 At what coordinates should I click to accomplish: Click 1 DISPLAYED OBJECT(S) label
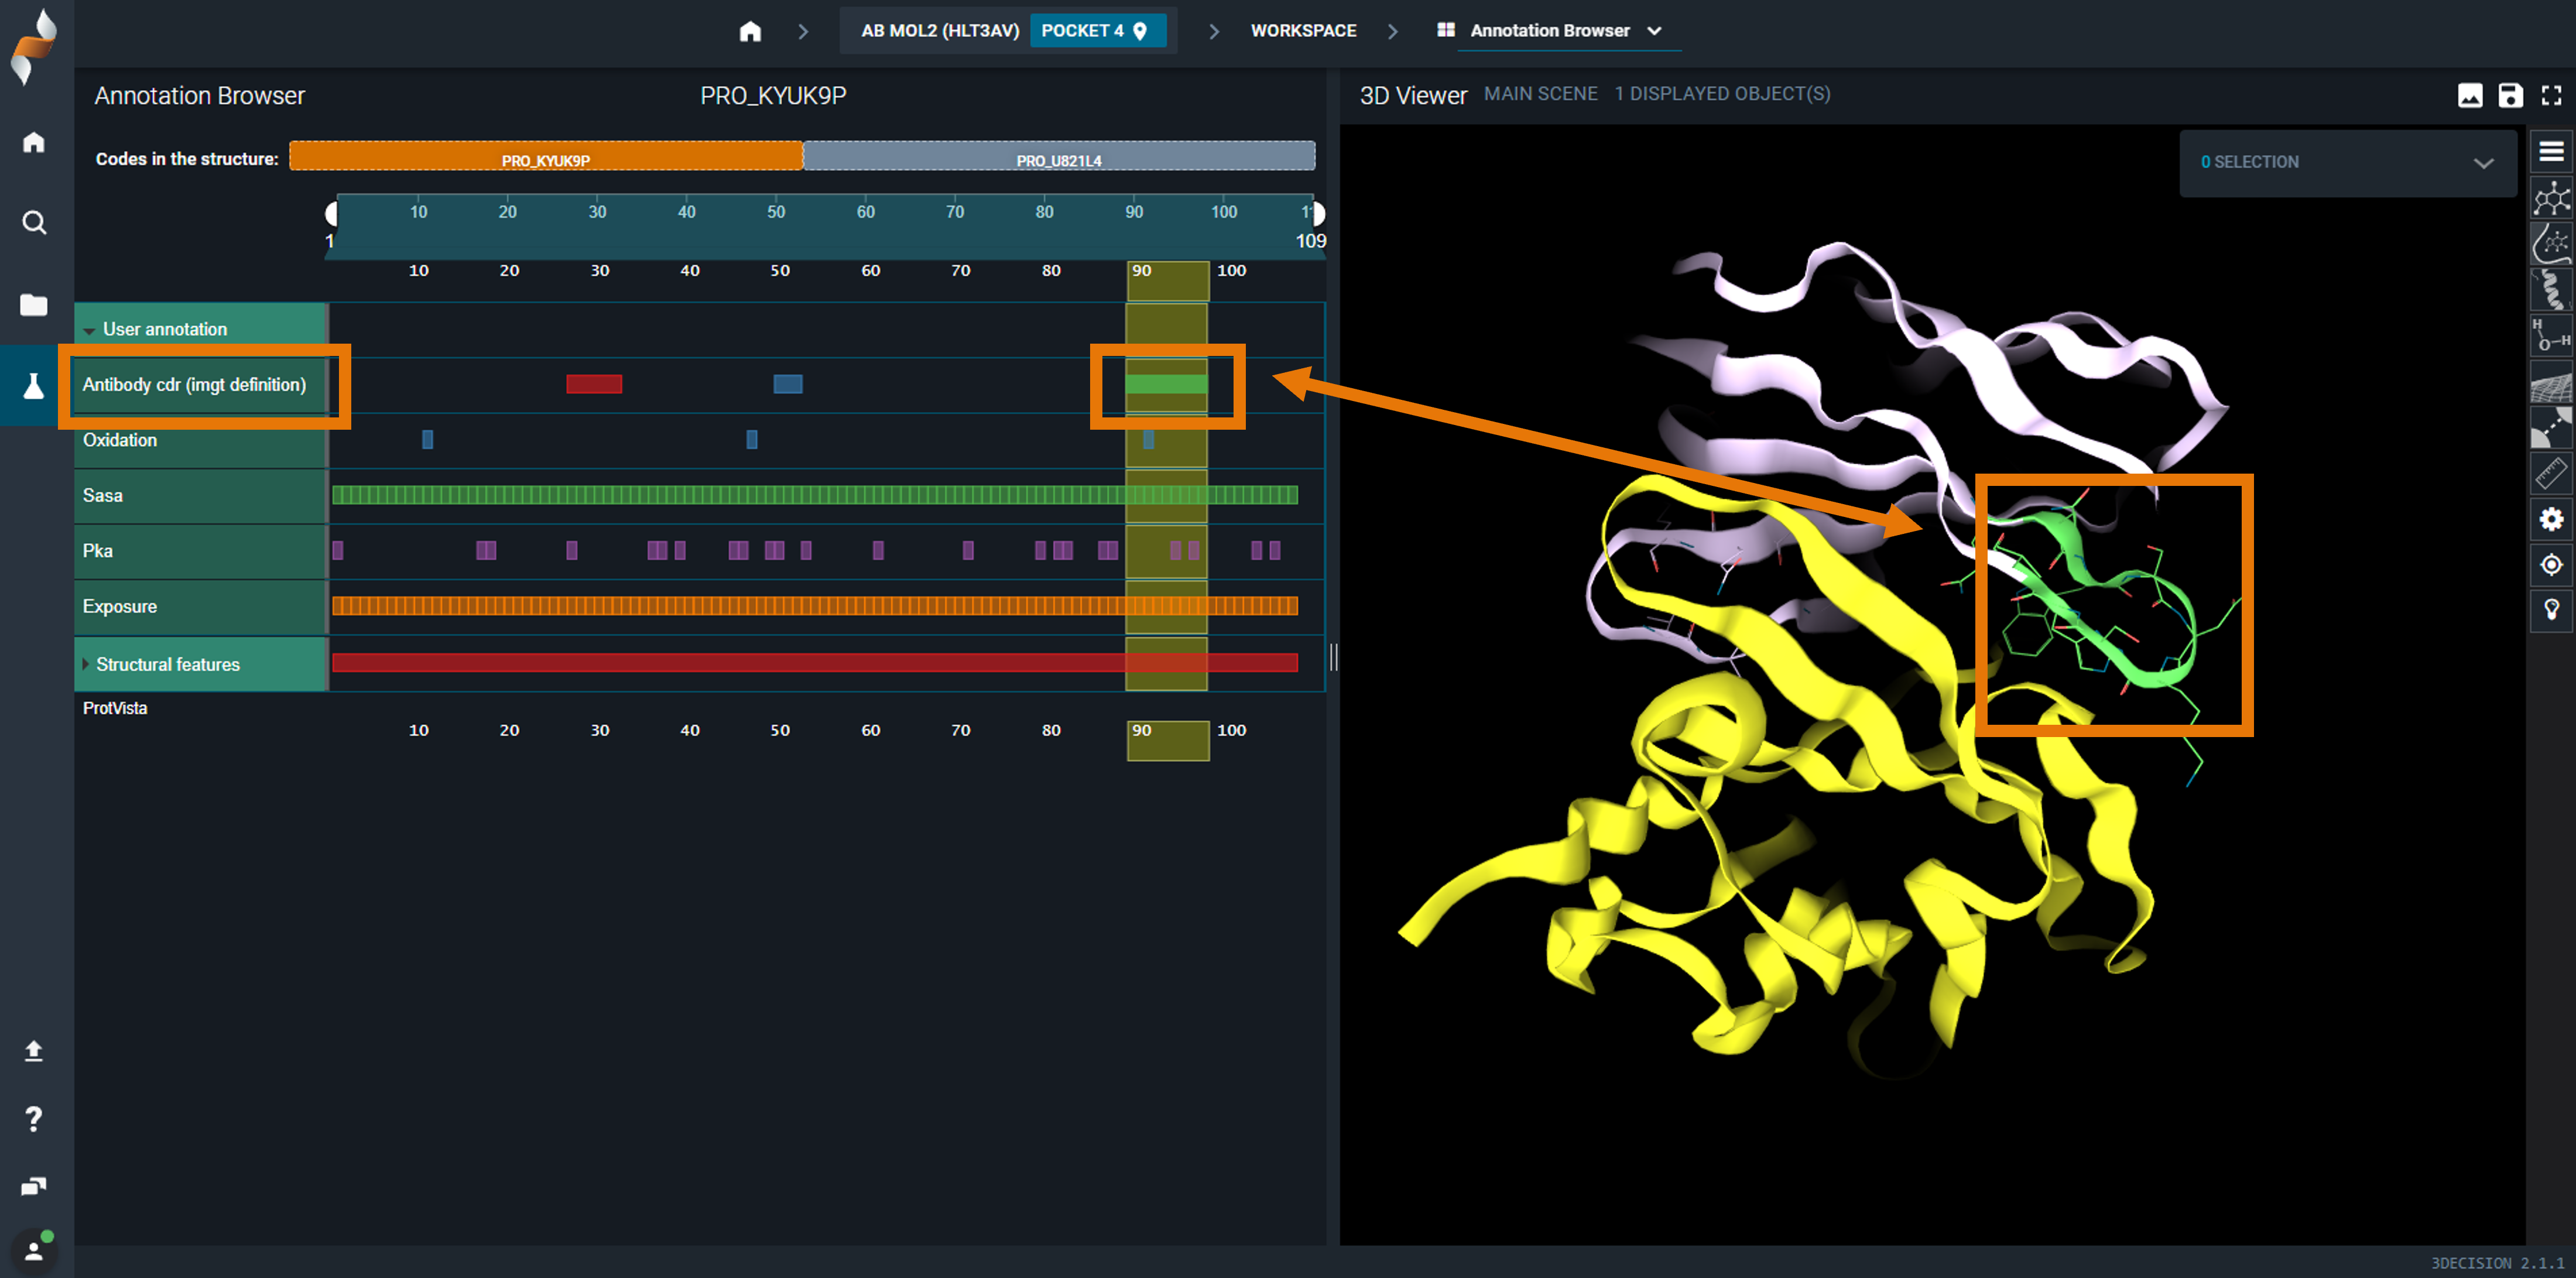(x=1722, y=94)
